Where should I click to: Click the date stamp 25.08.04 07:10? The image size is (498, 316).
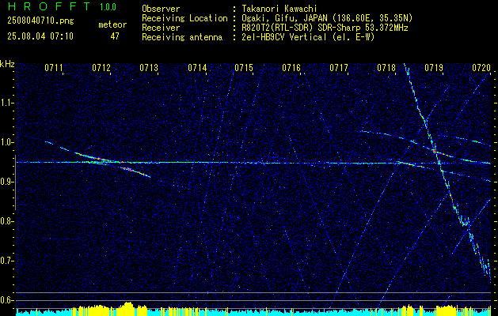pos(40,36)
